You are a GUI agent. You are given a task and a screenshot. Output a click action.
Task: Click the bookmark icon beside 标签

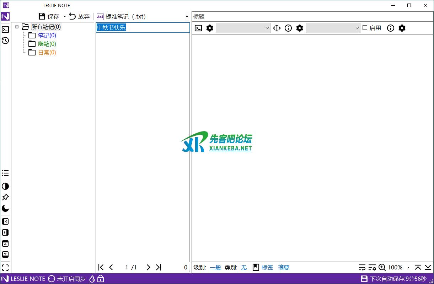256,267
